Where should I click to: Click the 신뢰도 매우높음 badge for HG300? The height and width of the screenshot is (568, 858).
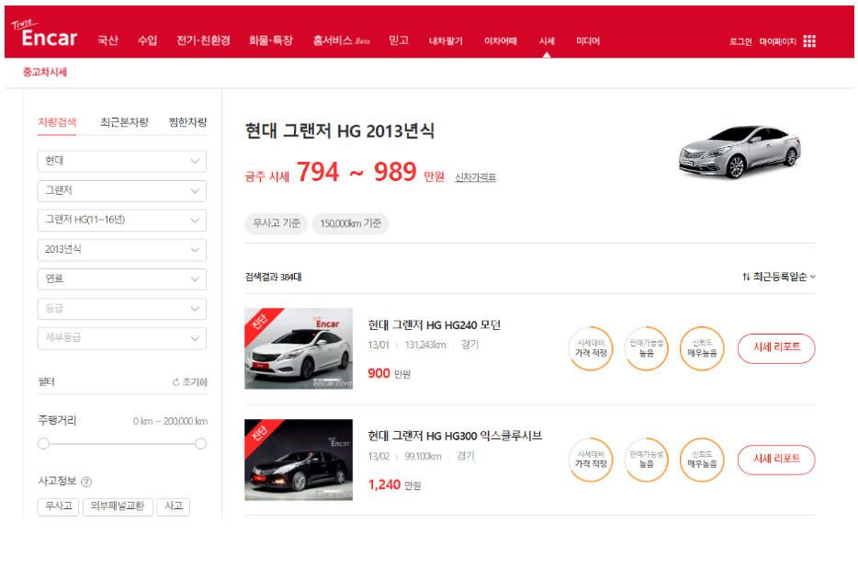(x=702, y=460)
